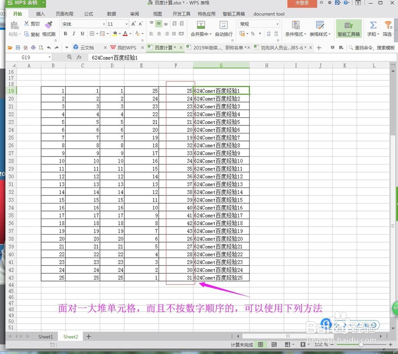The width and height of the screenshot is (398, 354).
Task: Click the undo arrow icon
Action: click(x=49, y=47)
